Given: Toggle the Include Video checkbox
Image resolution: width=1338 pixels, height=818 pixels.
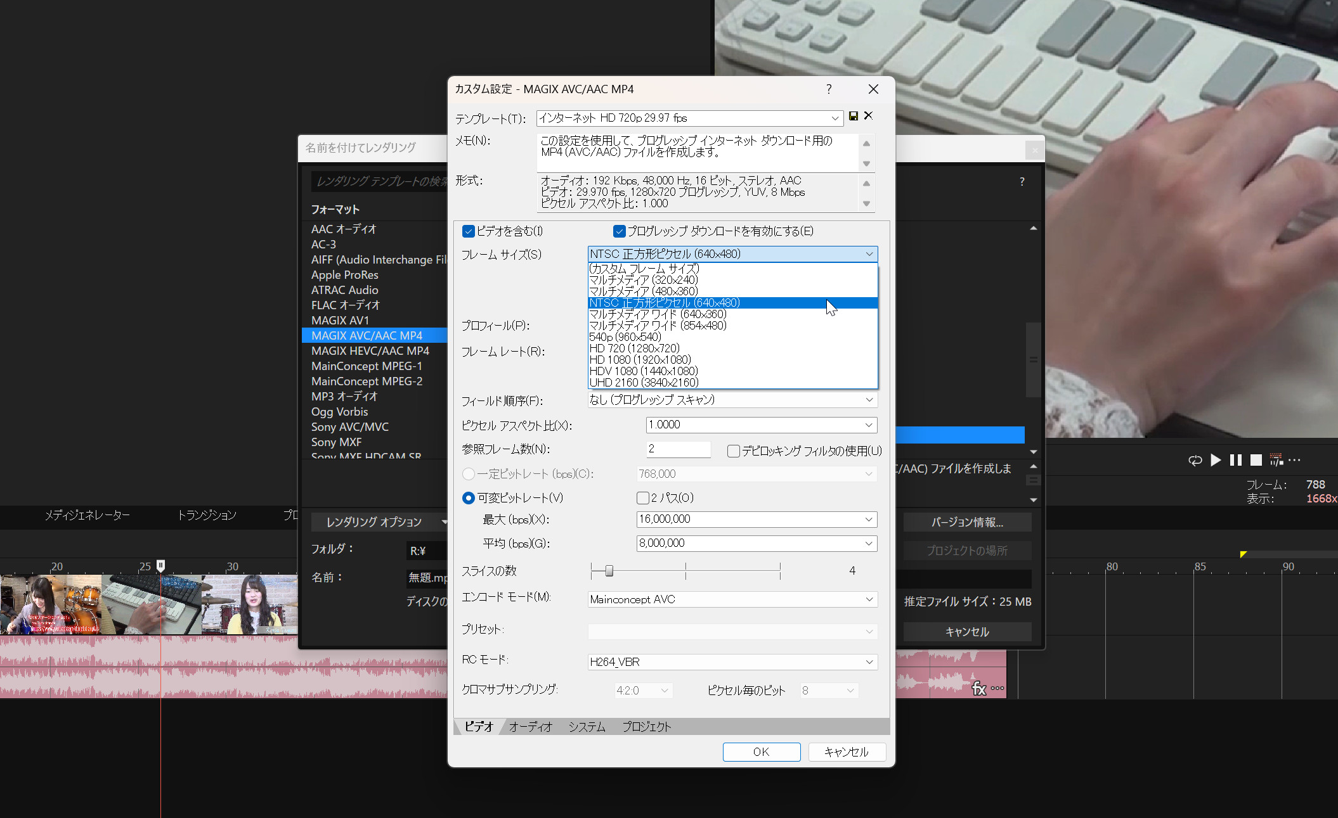Looking at the screenshot, I should (469, 231).
